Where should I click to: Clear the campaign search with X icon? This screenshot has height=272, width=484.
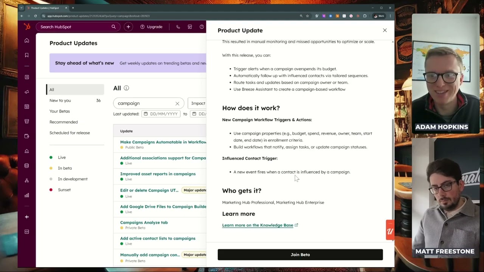[177, 104]
